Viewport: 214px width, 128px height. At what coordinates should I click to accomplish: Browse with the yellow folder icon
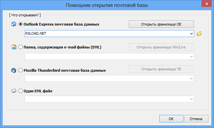pyautogui.click(x=199, y=34)
